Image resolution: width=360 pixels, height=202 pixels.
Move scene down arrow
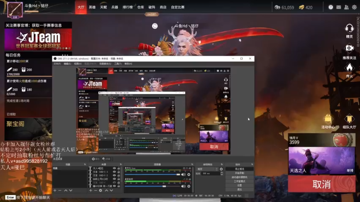71,190
